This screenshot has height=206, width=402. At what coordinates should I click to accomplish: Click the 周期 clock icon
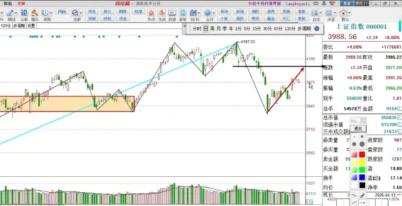pyautogui.click(x=45, y=13)
